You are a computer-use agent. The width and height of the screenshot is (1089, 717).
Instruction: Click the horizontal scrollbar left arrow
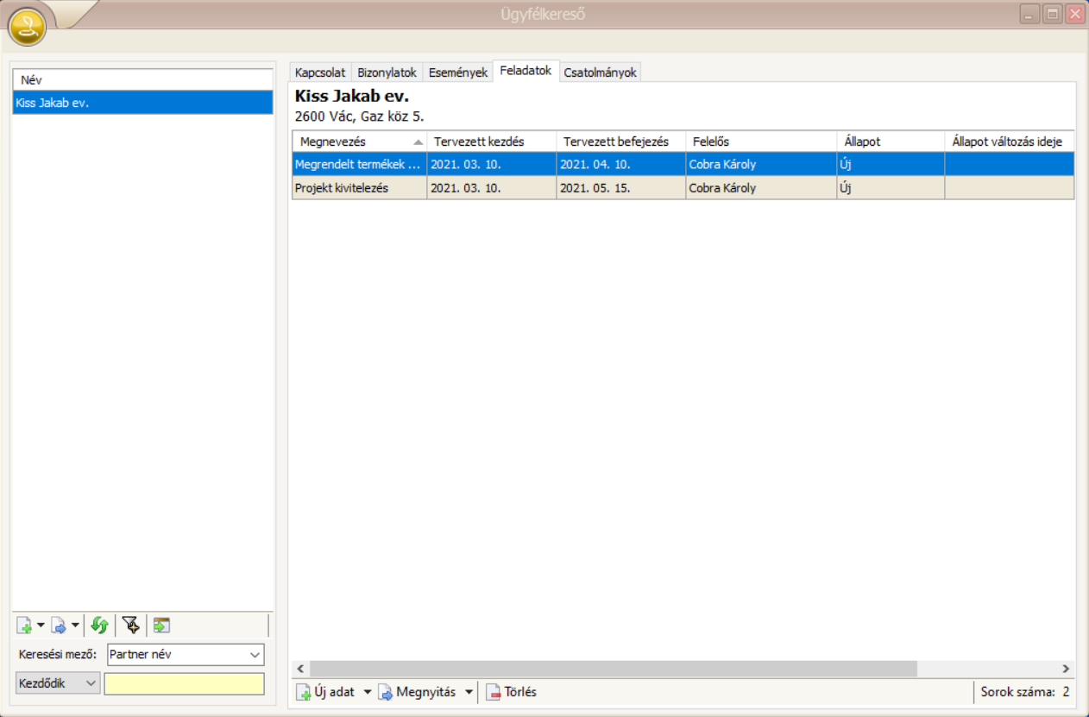click(300, 669)
